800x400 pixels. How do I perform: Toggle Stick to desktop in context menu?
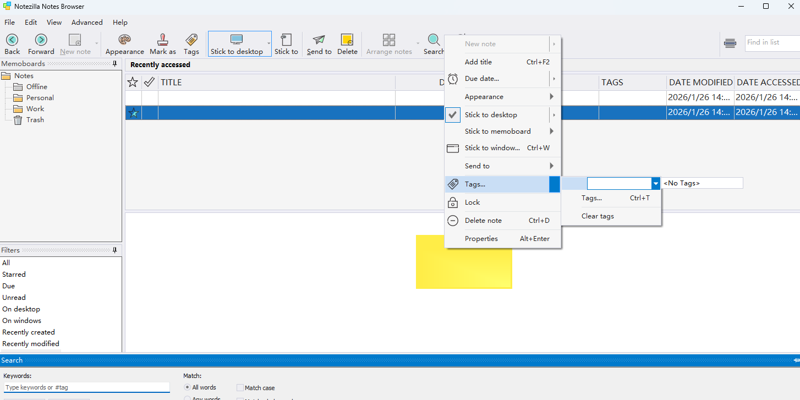coord(491,115)
